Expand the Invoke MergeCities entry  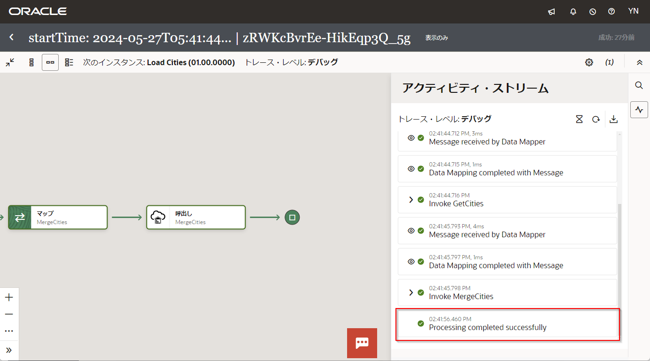(411, 293)
